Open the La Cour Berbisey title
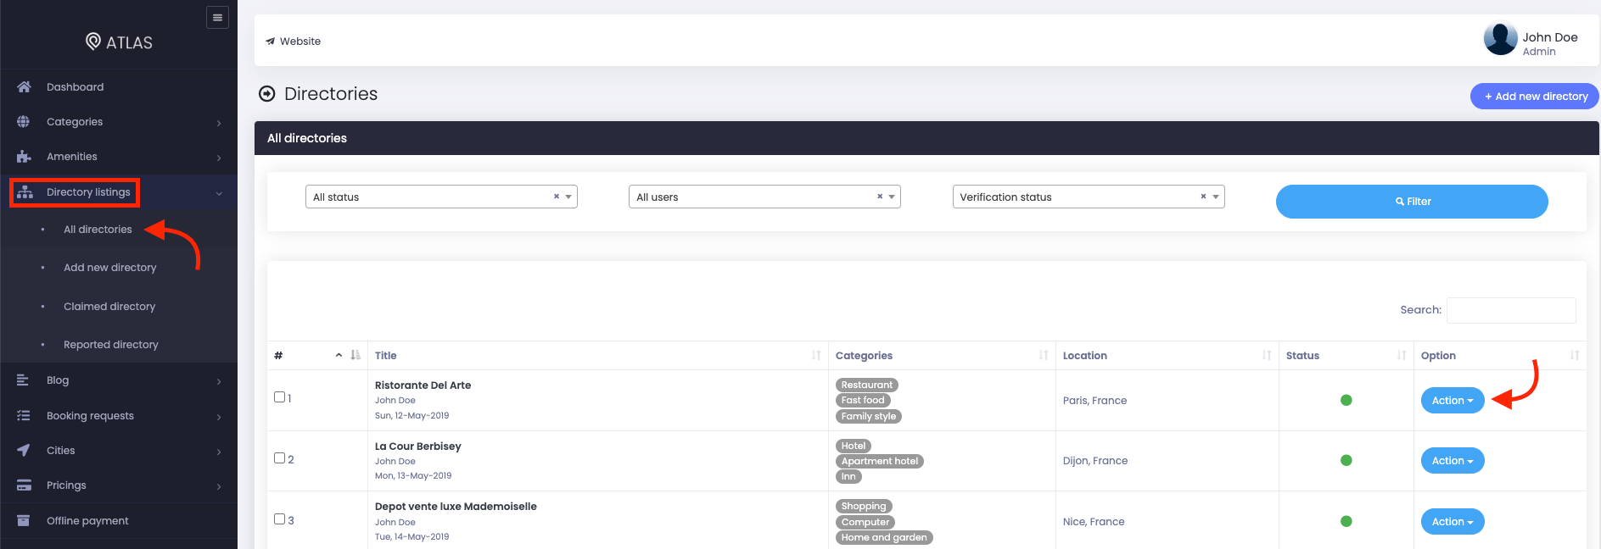 418,446
